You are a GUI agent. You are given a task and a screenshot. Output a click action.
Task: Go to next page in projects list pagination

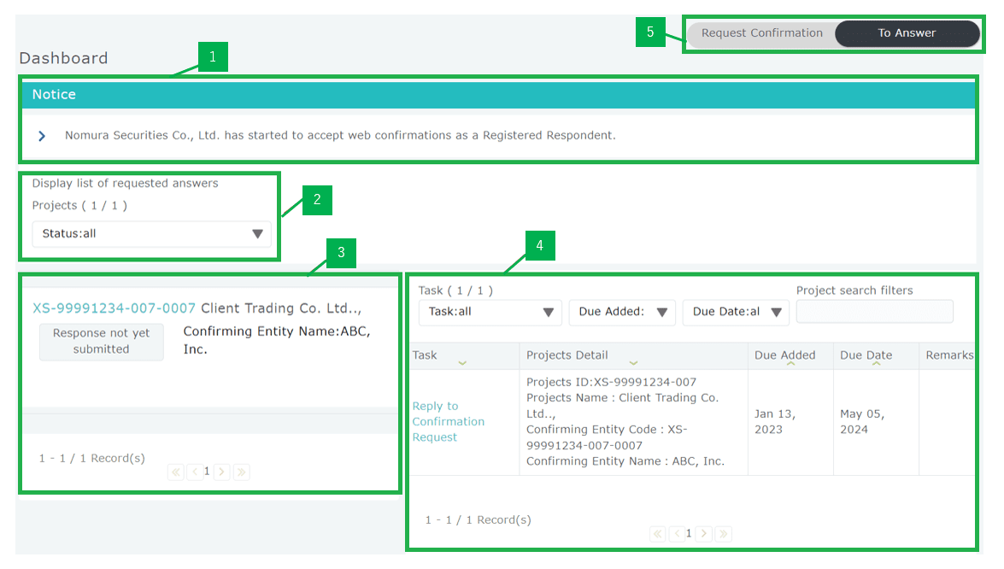[x=221, y=472]
